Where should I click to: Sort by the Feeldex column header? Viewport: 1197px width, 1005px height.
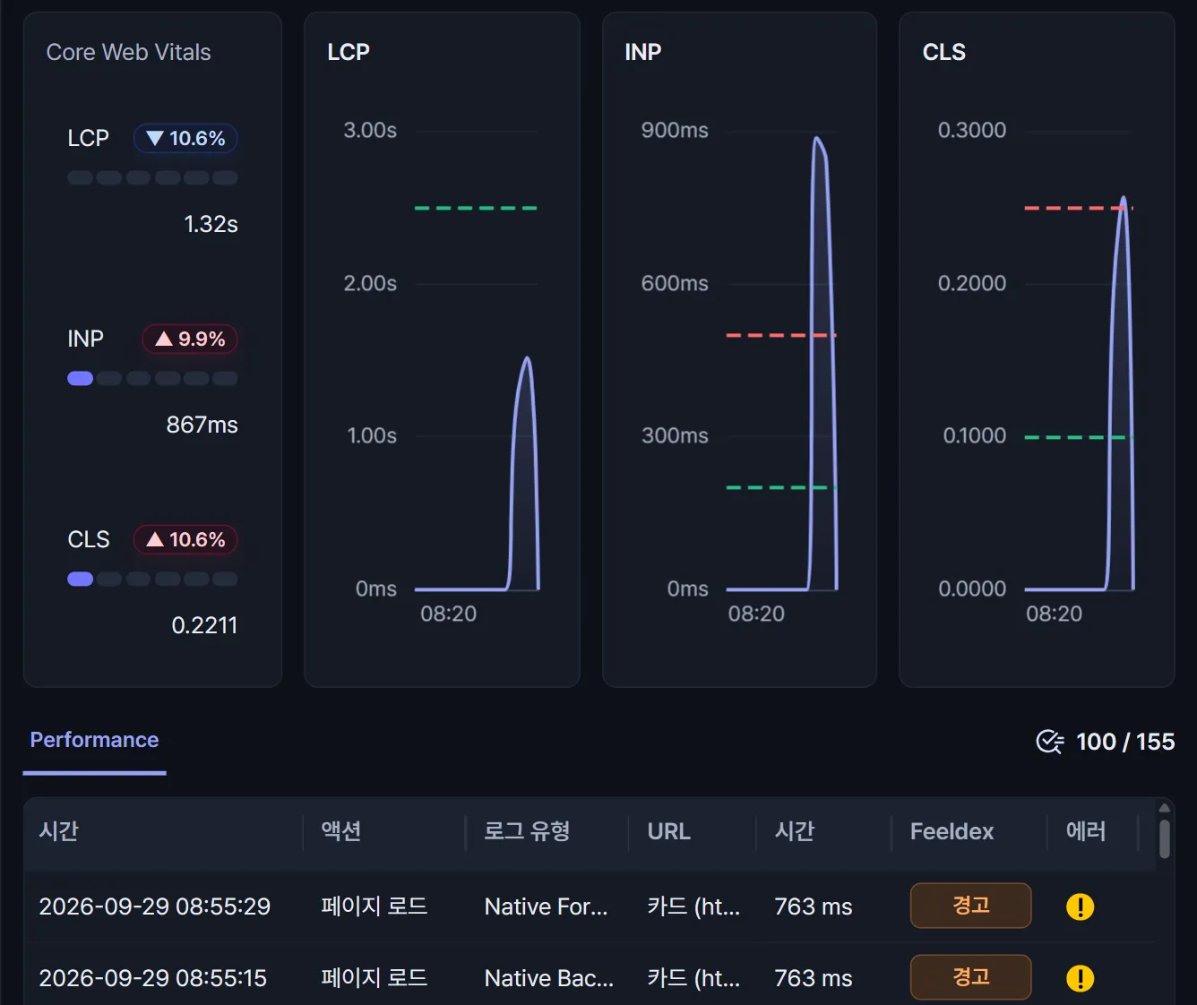tap(952, 831)
